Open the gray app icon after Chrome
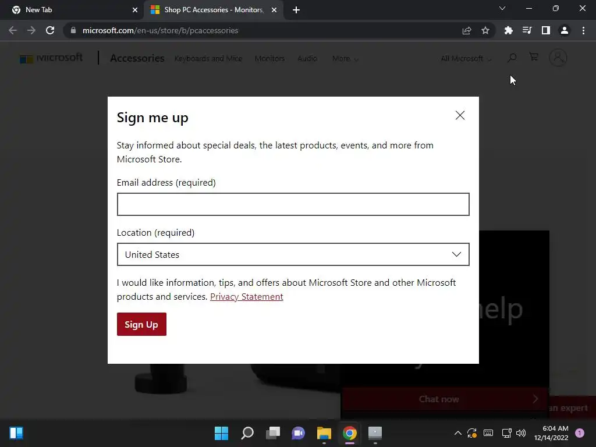This screenshot has width=596, height=447. [x=375, y=433]
